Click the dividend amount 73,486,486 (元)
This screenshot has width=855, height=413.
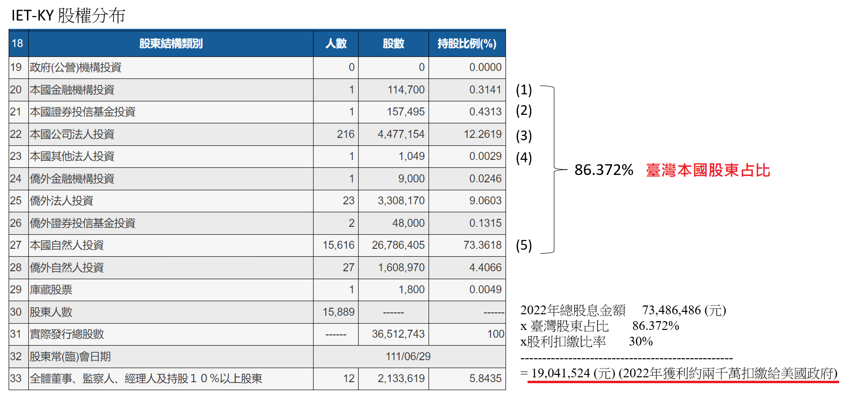[x=684, y=310]
